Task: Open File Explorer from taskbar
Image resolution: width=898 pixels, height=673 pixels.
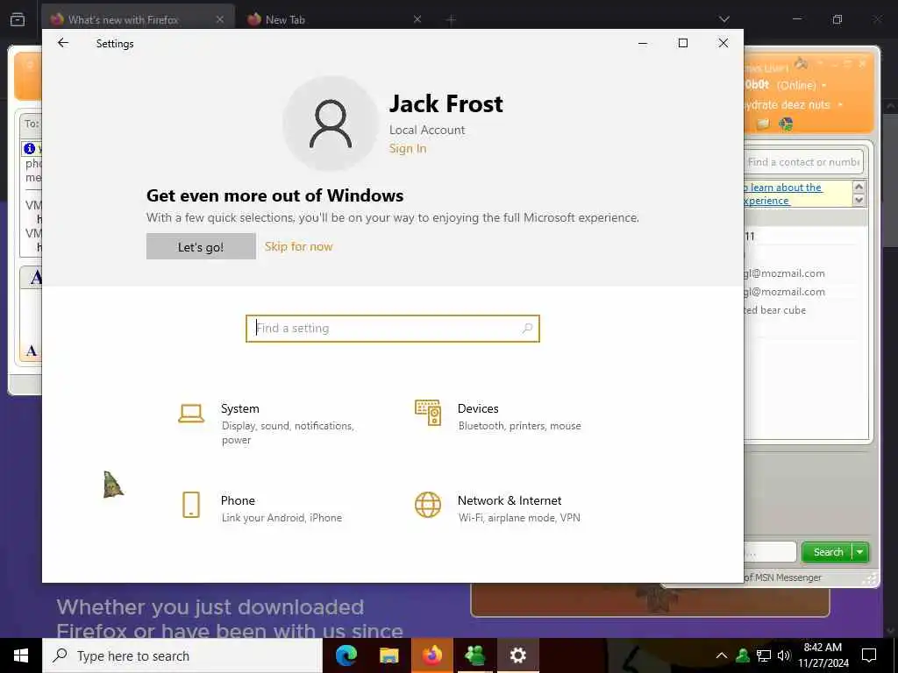Action: click(388, 655)
